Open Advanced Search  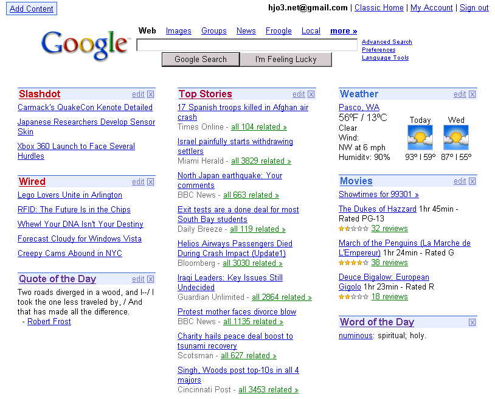[387, 42]
